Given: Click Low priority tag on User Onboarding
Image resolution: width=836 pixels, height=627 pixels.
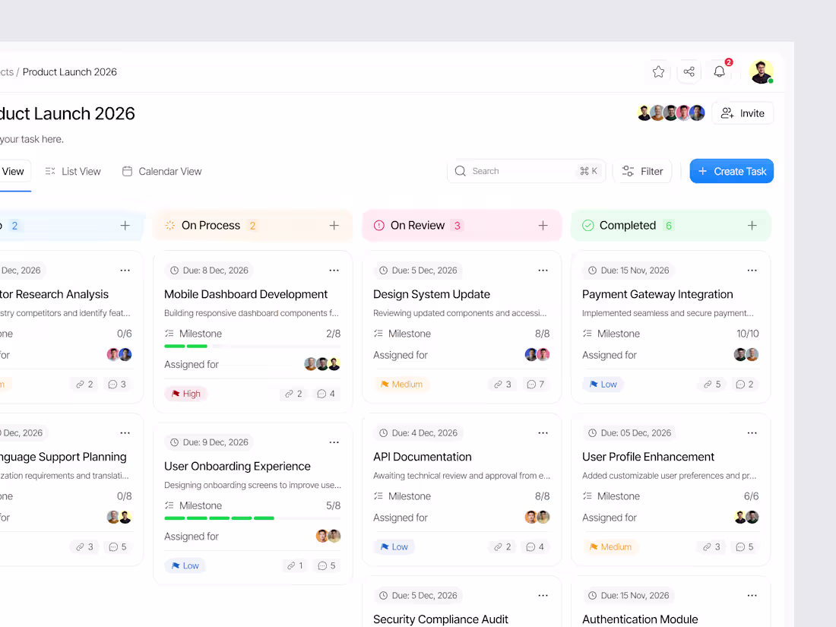Looking at the screenshot, I should 185,565.
